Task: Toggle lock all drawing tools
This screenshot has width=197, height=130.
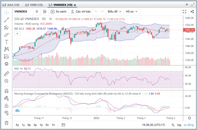Action: [x=6, y=106]
